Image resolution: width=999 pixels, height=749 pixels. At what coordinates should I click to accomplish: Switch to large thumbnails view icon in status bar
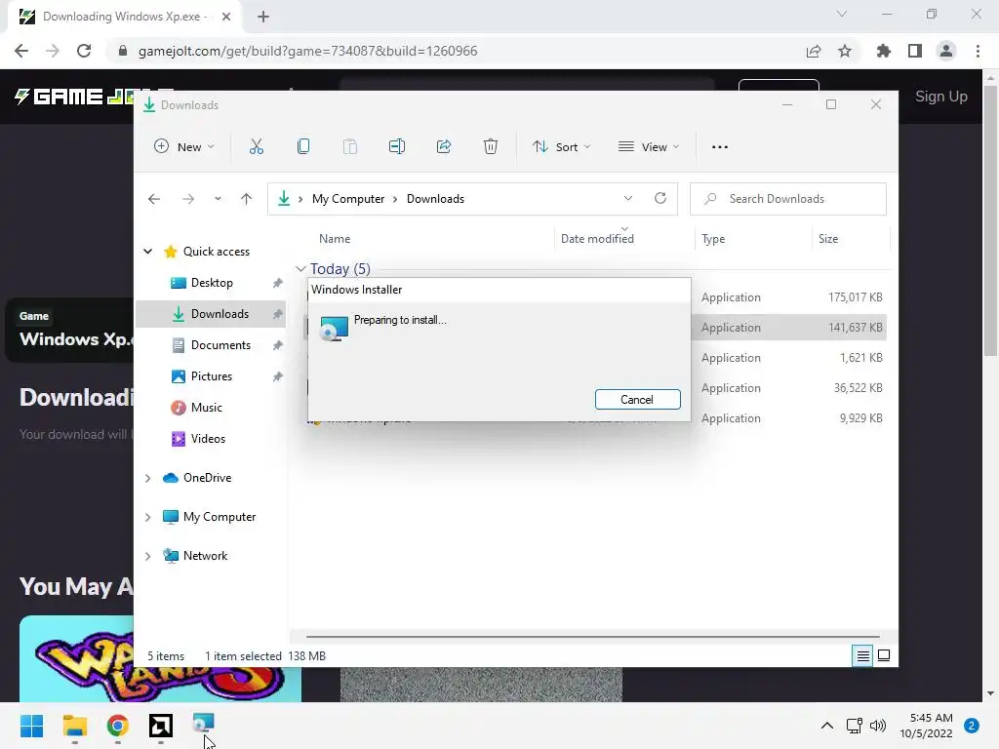[x=884, y=655]
